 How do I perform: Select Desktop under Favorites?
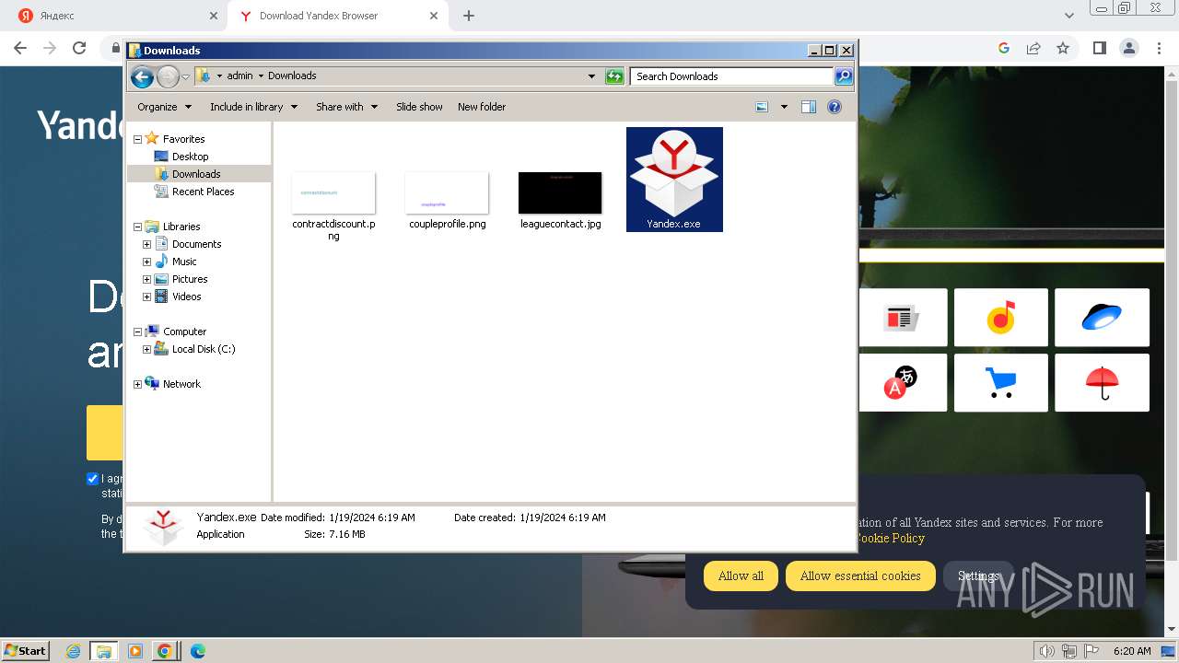[x=190, y=157]
